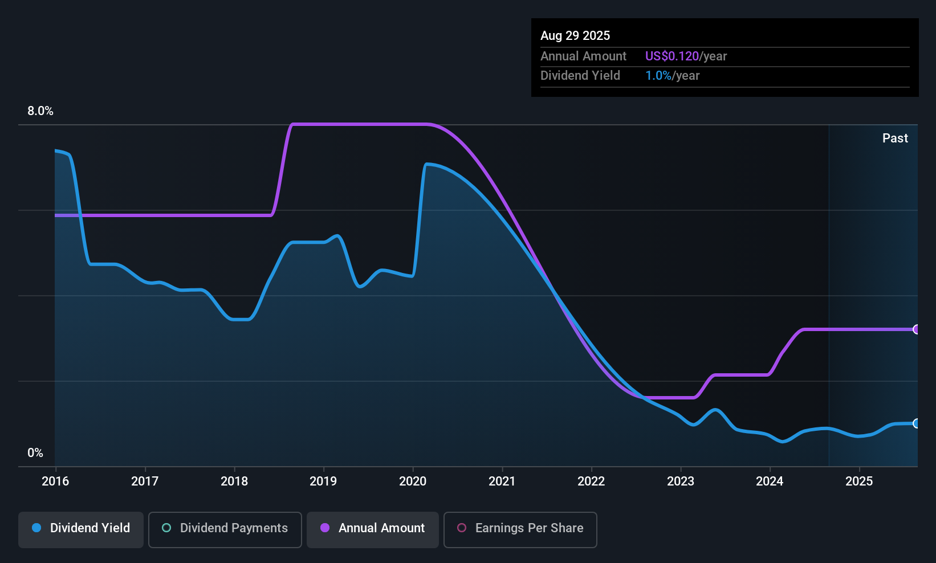Click the purple Annual Amount endpoint marker
Image resolution: width=936 pixels, height=563 pixels.
916,329
